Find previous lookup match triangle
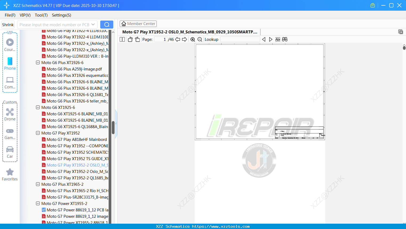Screen dimensions: 406x229 (264, 40)
